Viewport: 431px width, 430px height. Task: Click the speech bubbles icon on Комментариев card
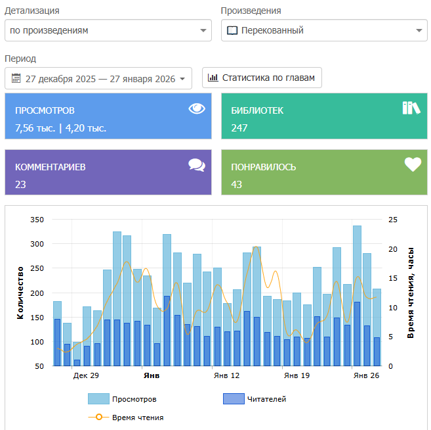tap(197, 165)
